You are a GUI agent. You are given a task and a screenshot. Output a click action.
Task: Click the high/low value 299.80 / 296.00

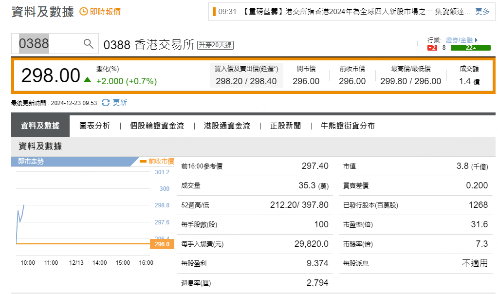411,81
